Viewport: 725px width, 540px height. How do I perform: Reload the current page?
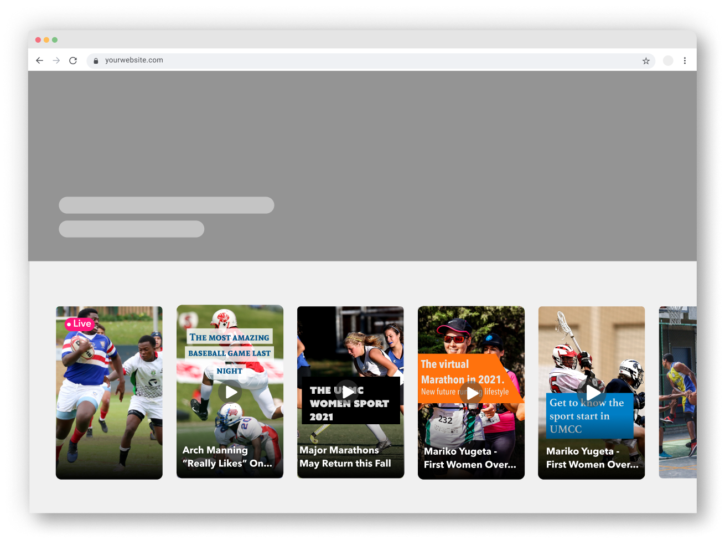pyautogui.click(x=73, y=60)
